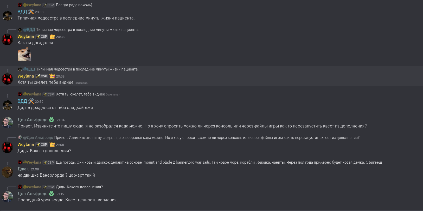Click the Дон Альфредо username at 21:15
423x211 pixels.
(x=32, y=194)
